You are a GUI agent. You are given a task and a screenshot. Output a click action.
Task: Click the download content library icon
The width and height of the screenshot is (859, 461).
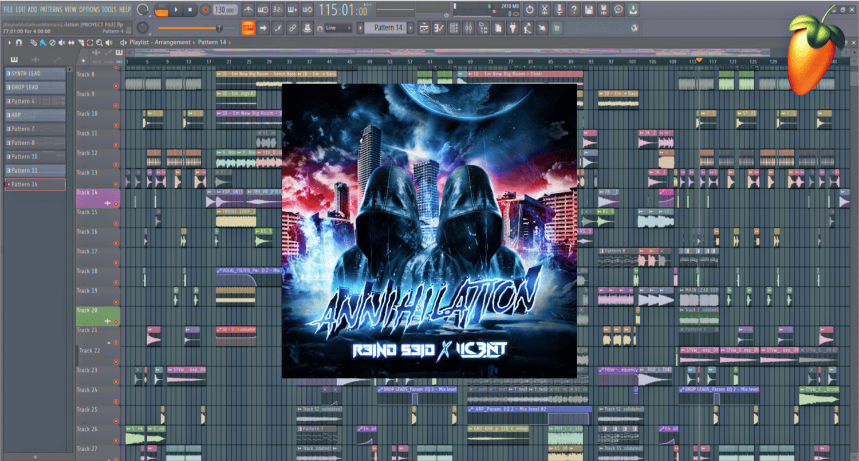click(x=633, y=10)
